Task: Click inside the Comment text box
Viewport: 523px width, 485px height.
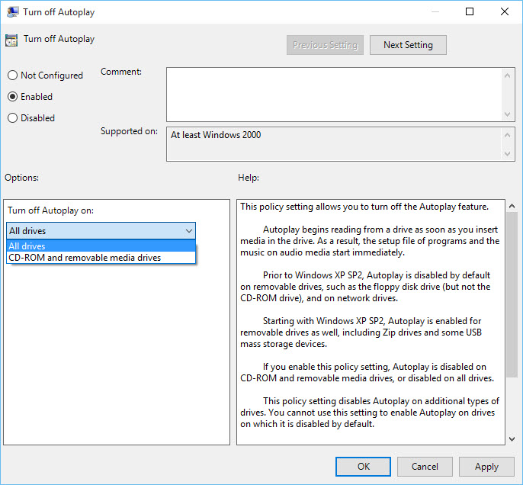Action: pyautogui.click(x=333, y=93)
